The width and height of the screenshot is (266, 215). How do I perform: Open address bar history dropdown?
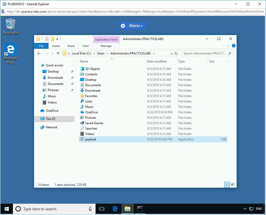pyautogui.click(x=172, y=53)
